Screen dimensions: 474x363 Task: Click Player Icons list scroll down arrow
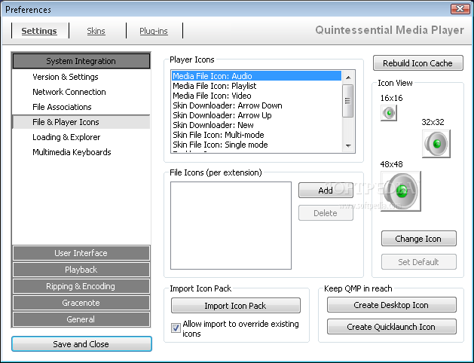click(348, 146)
